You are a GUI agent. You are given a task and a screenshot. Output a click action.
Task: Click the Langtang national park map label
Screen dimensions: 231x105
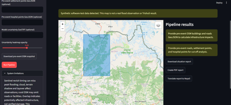pos(127,51)
